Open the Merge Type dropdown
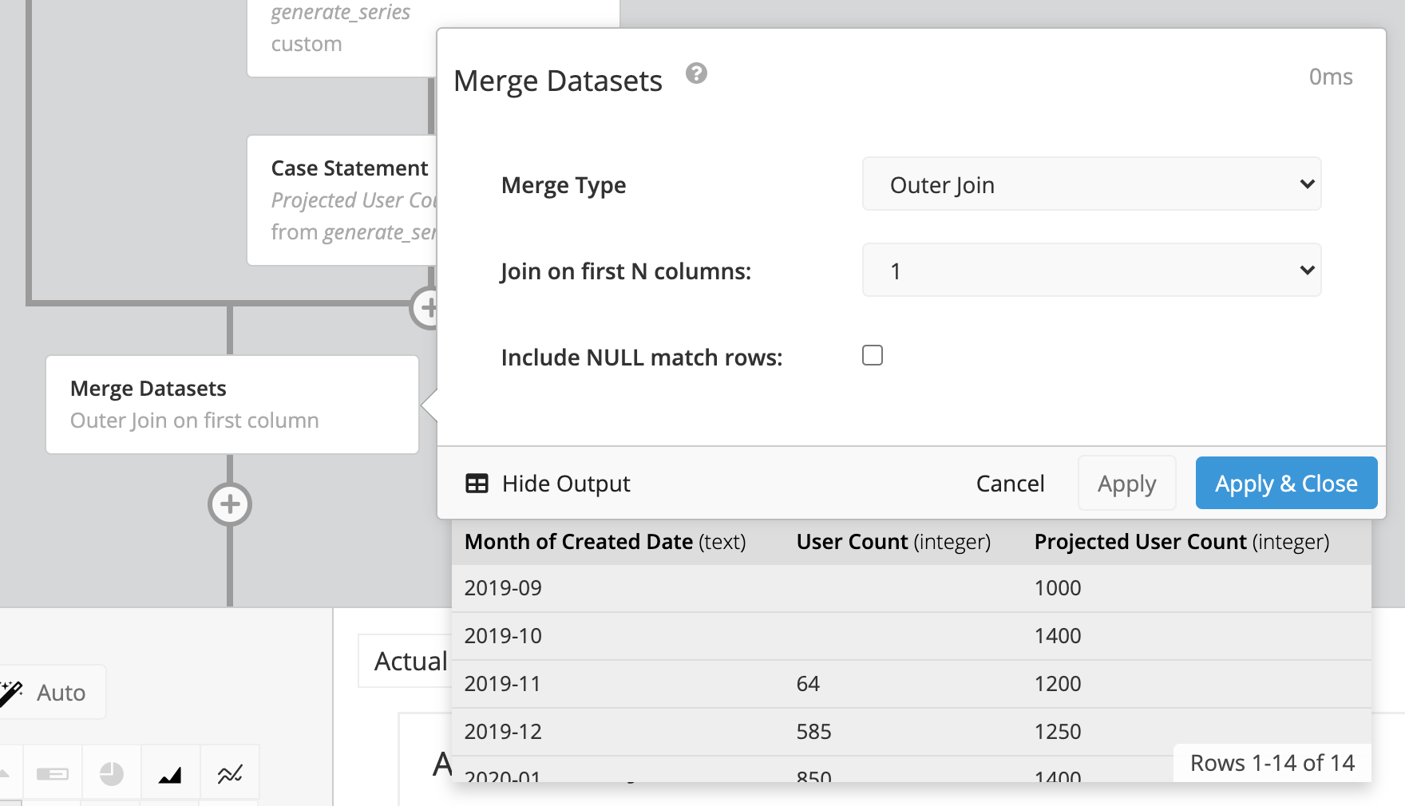Viewport: 1405px width, 806px height. [1091, 184]
